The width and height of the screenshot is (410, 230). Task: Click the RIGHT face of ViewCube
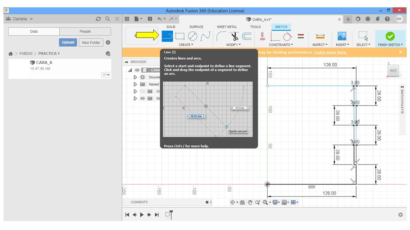pyautogui.click(x=393, y=71)
